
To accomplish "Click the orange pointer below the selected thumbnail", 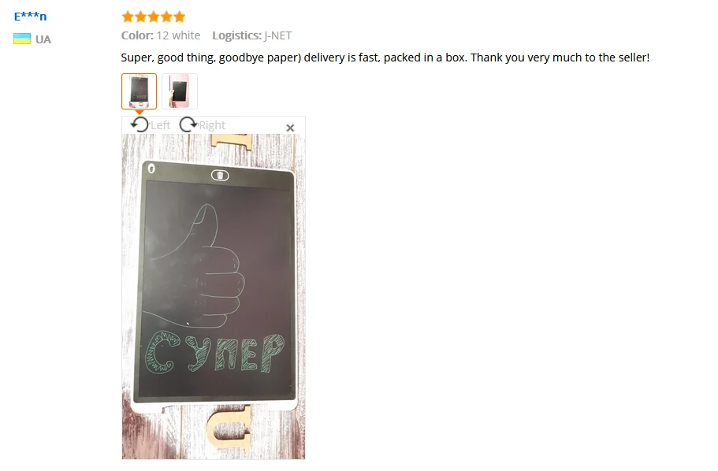I will coord(140,112).
